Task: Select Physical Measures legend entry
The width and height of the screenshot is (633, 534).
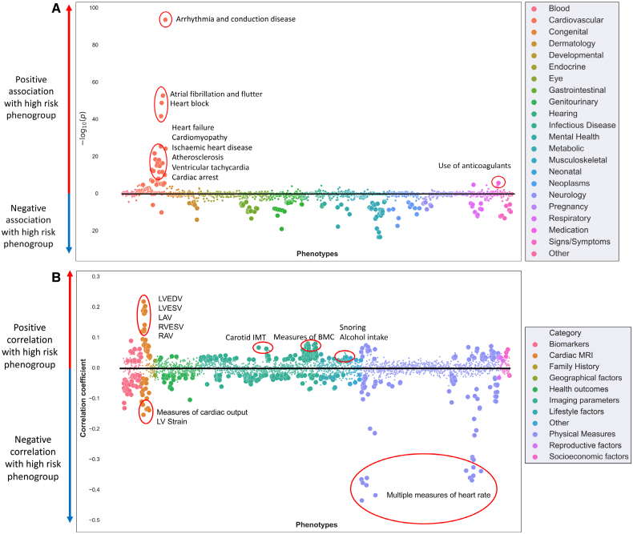Action: [x=583, y=435]
